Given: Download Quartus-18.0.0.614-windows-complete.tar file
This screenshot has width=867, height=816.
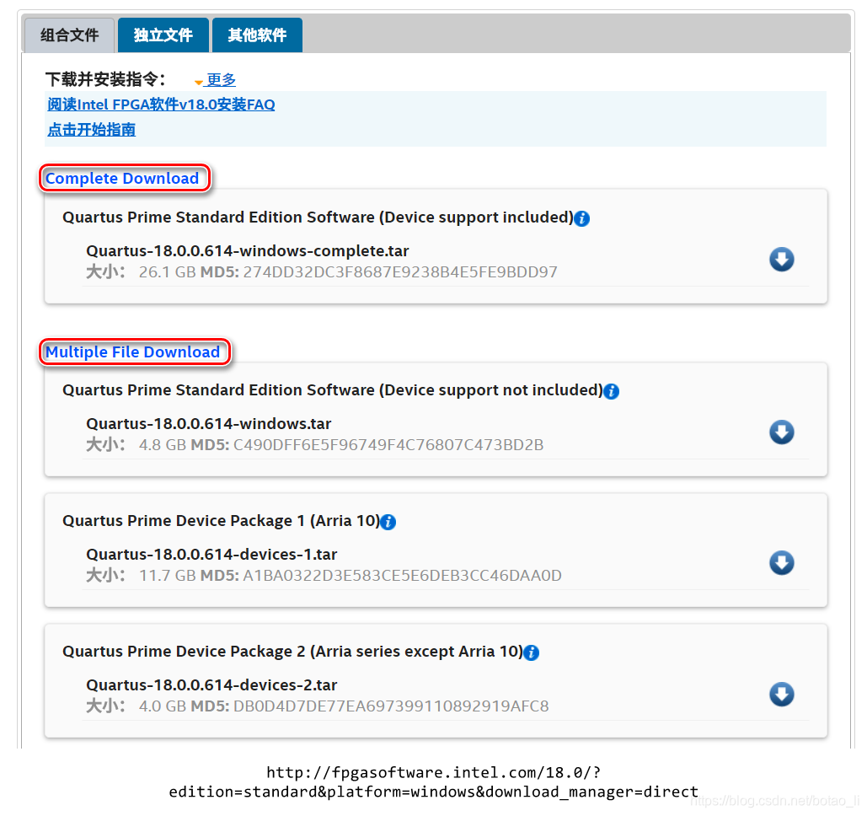Looking at the screenshot, I should pos(781,259).
